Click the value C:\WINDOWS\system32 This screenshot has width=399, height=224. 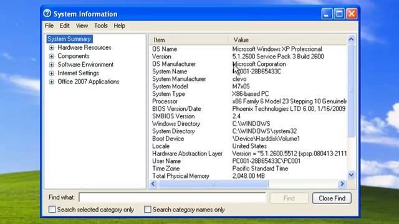264,131
